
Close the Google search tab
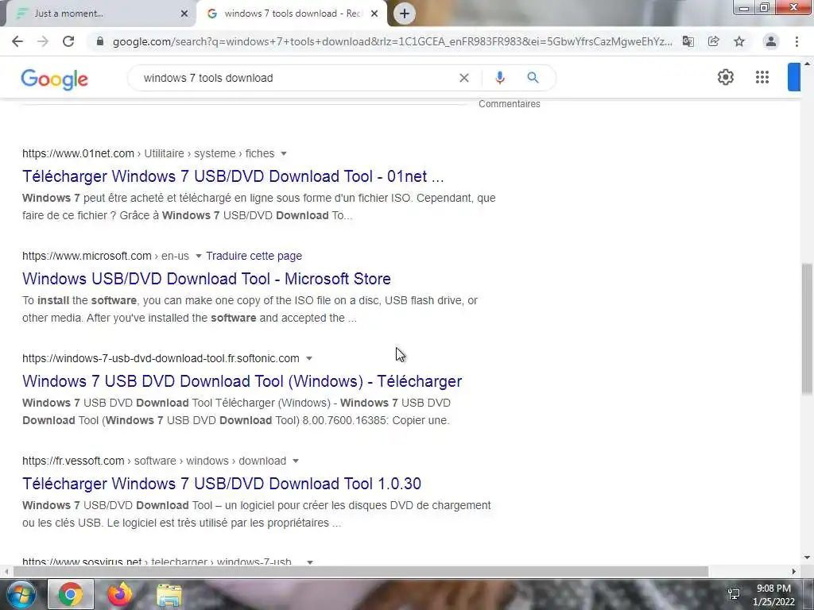point(374,14)
